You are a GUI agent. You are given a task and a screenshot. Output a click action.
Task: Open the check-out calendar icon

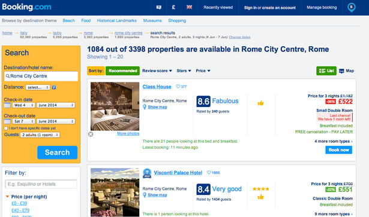tap(7, 121)
